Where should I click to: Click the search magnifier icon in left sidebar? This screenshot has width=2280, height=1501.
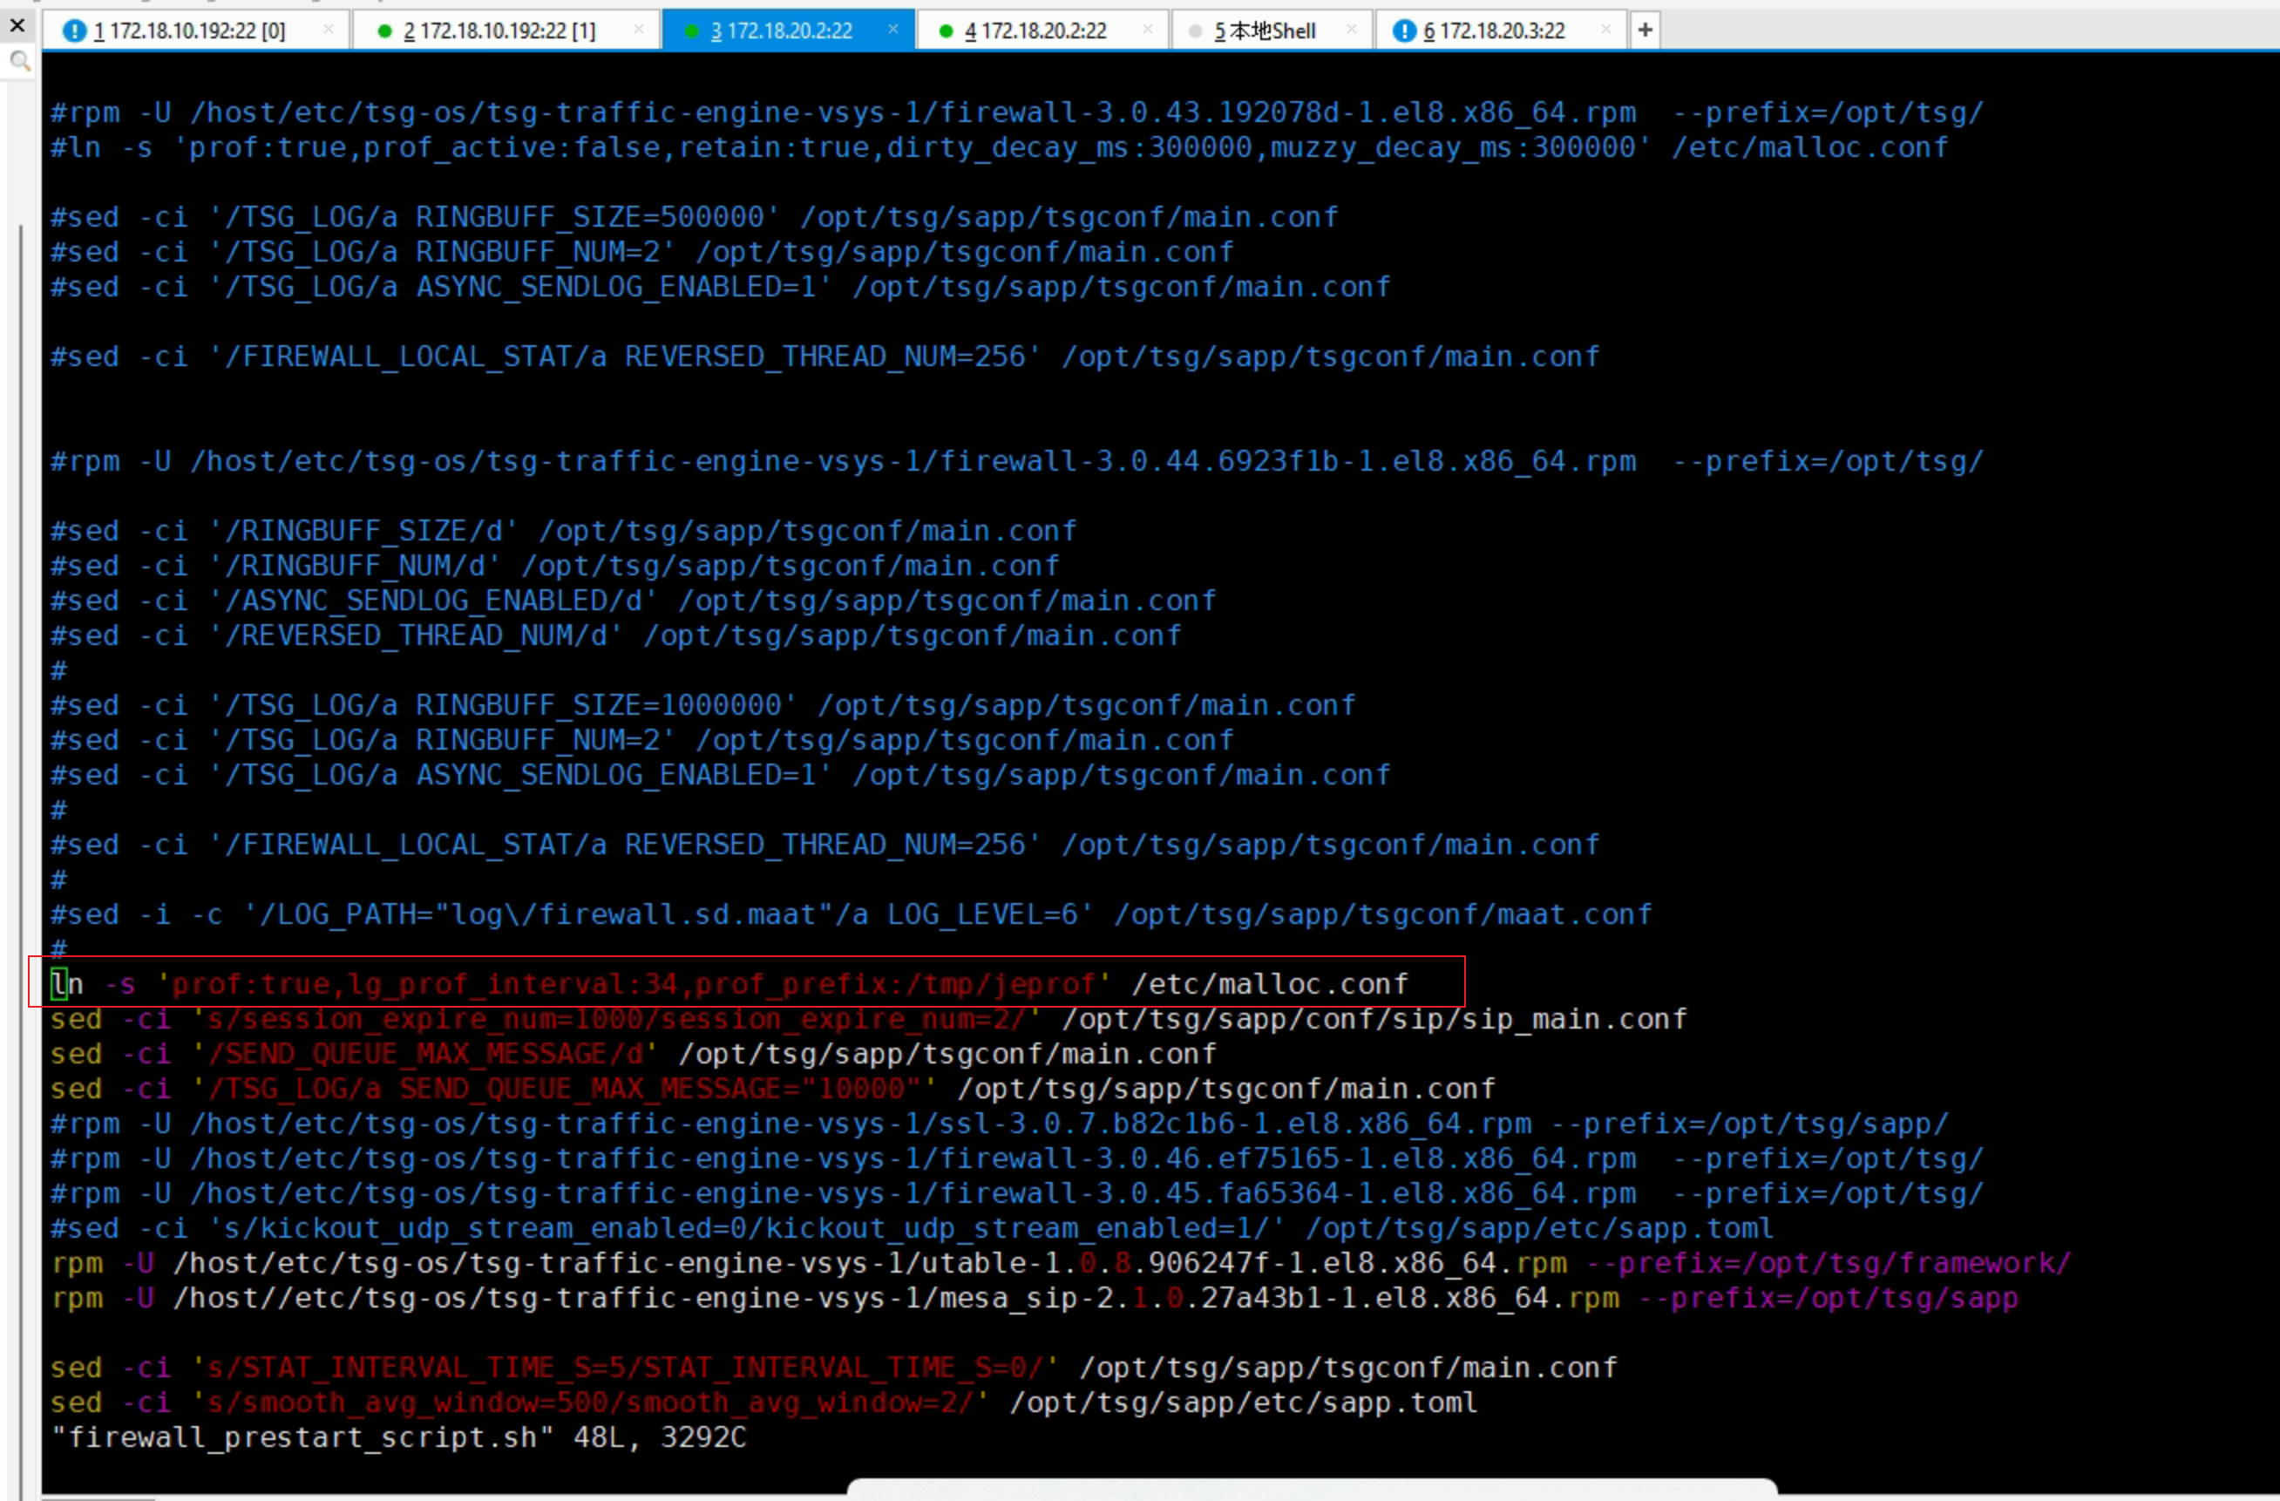tap(20, 62)
